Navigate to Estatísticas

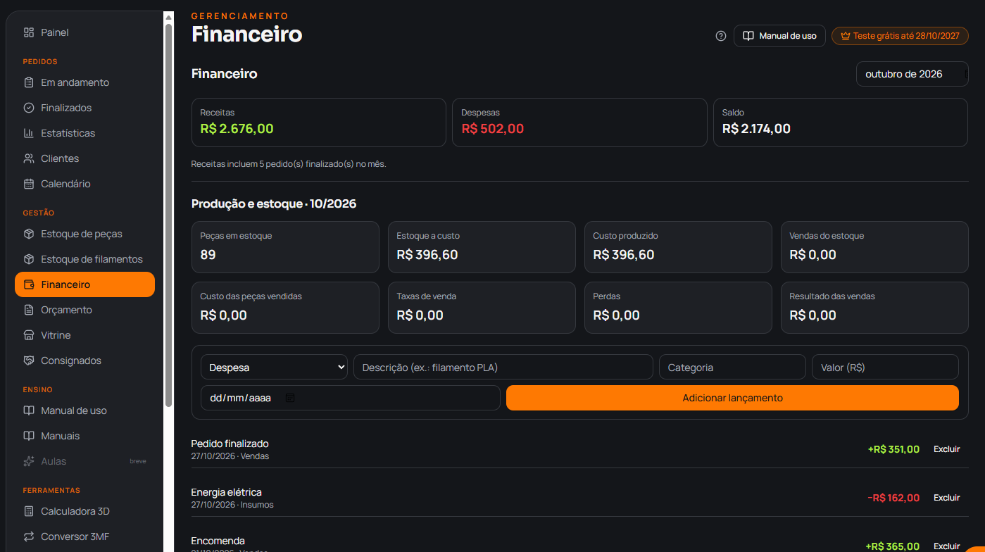tap(84, 133)
